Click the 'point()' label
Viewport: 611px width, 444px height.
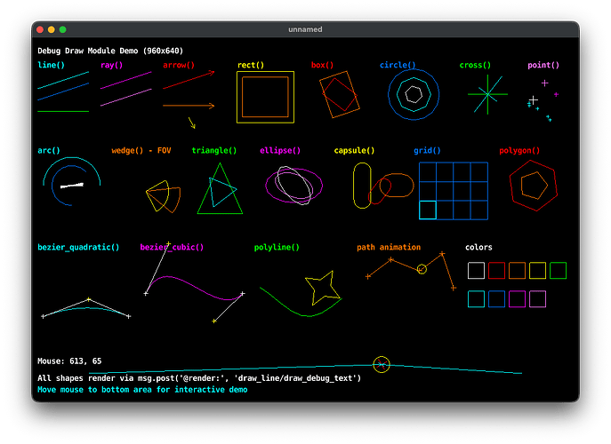point(543,65)
